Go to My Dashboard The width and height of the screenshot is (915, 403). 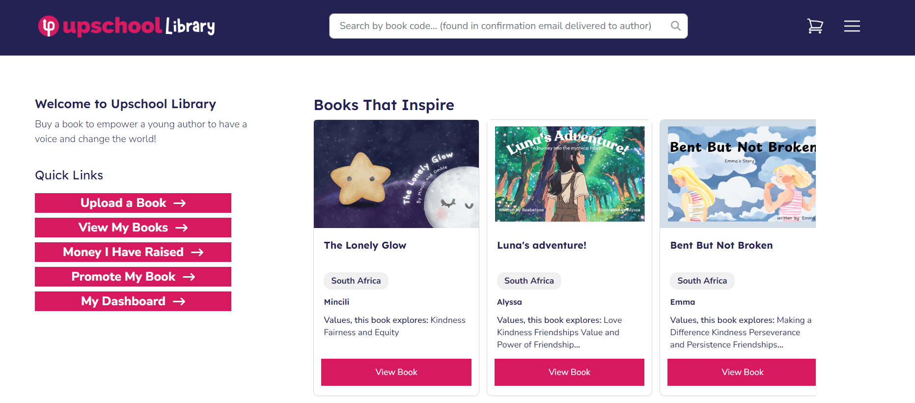pos(133,301)
